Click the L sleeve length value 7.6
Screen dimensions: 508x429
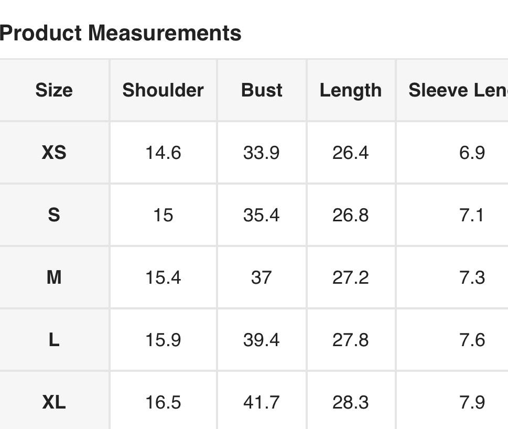[x=472, y=340]
